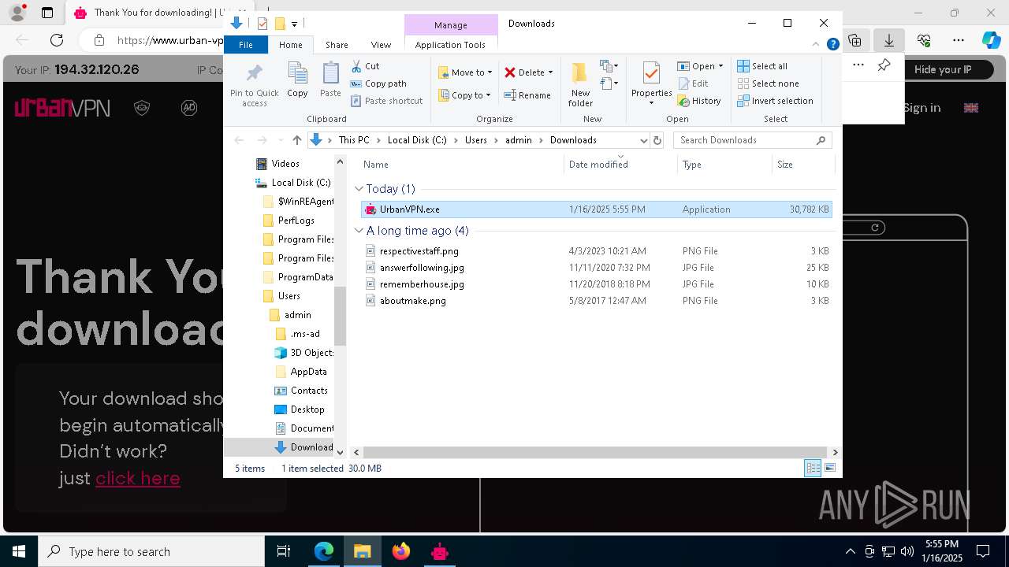Switch to details view layout icon

813,469
